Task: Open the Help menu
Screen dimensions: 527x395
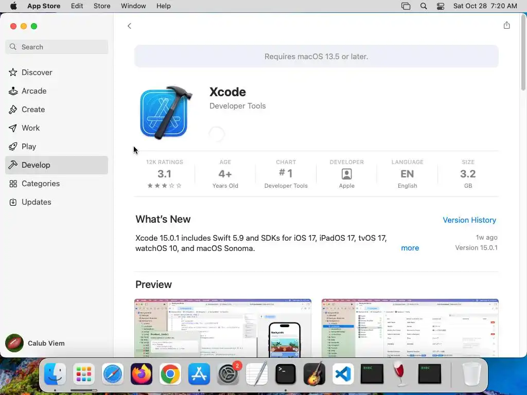Action: click(163, 6)
